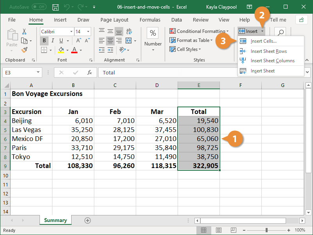The image size is (313, 235).
Task: Click the Cut scissors icon
Action: pyautogui.click(x=24, y=32)
